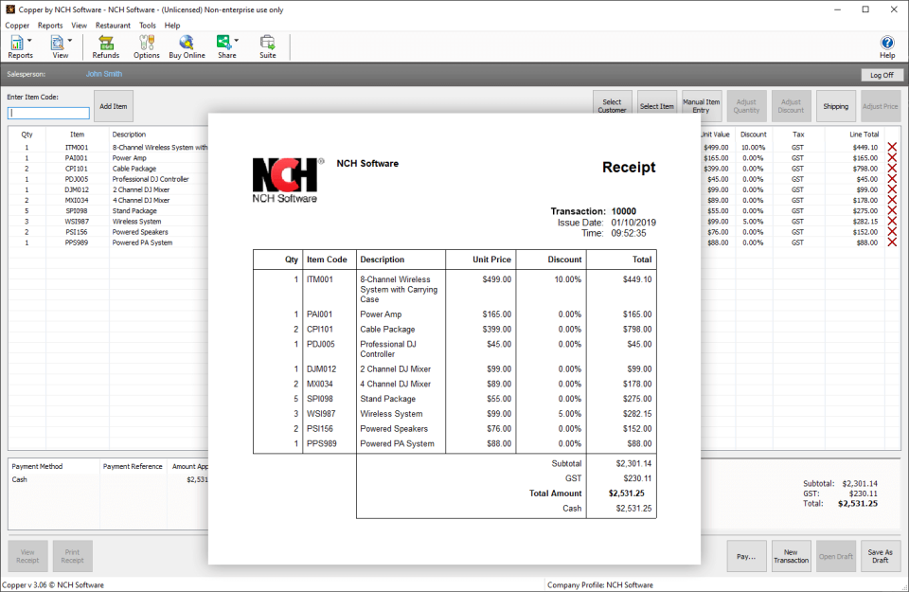Open the Reports menu in menu bar

[50, 26]
